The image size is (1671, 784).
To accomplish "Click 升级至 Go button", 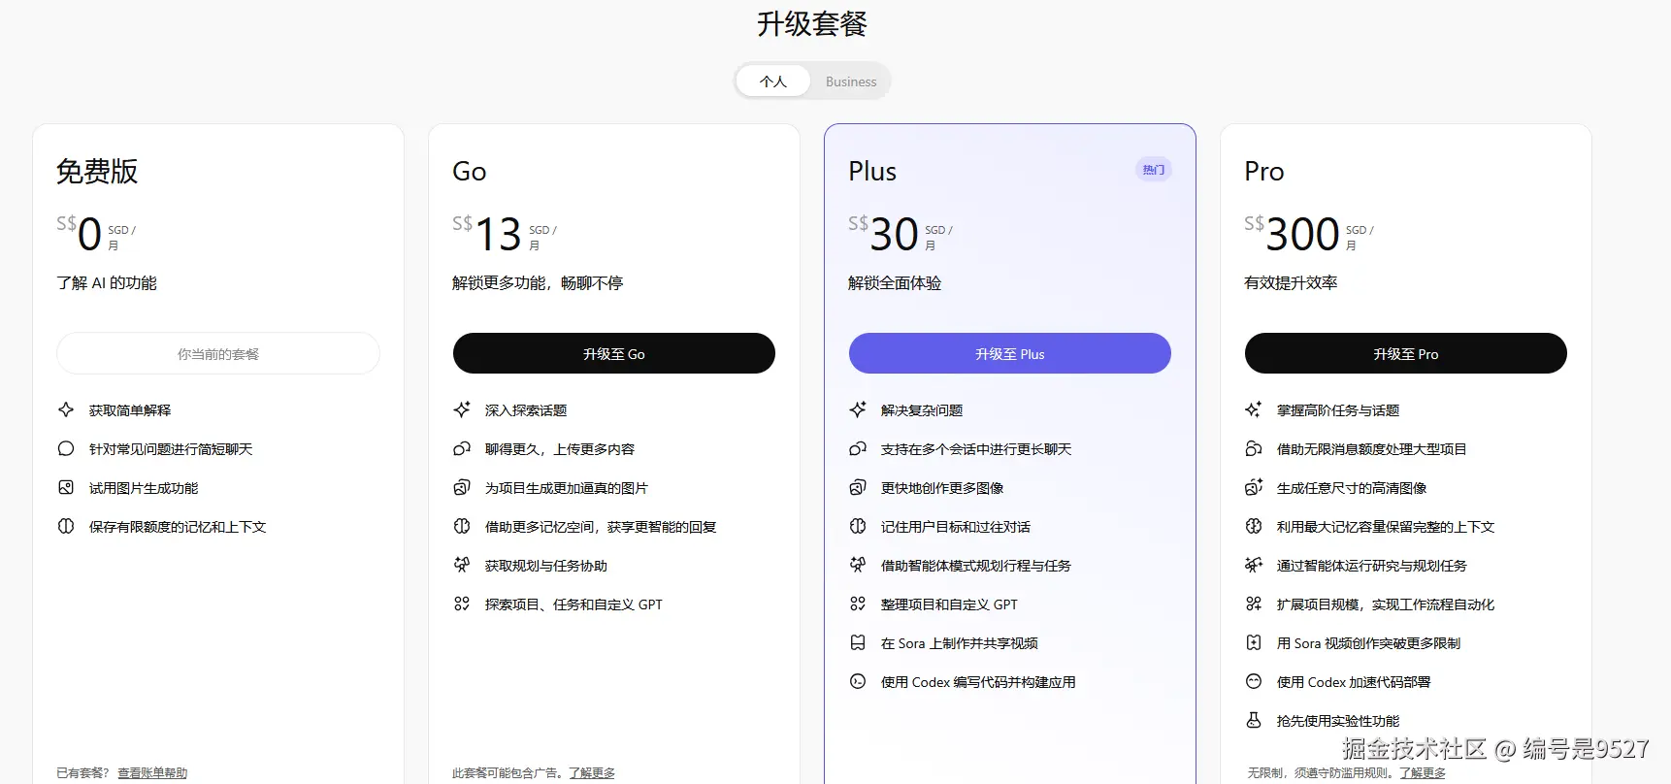I will pos(614,353).
